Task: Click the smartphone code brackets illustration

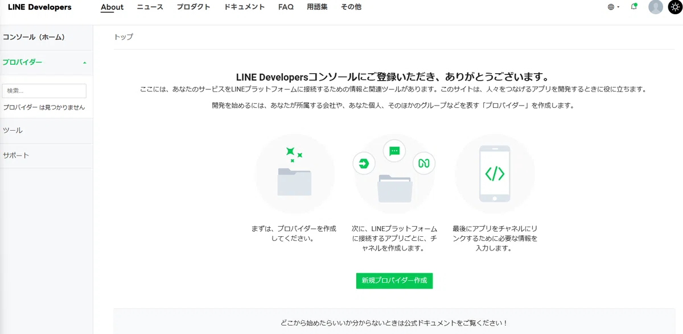Action: [x=495, y=174]
